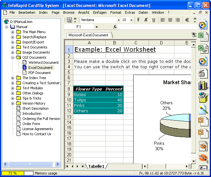
Task: Select the Microsoft Excel Document tab
Action: [88, 35]
